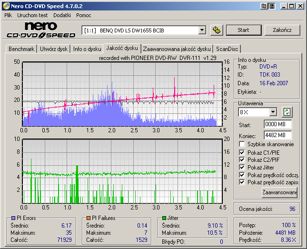Switch to the Info o dysku tab
This screenshot has height=249, width=307.
87,49
